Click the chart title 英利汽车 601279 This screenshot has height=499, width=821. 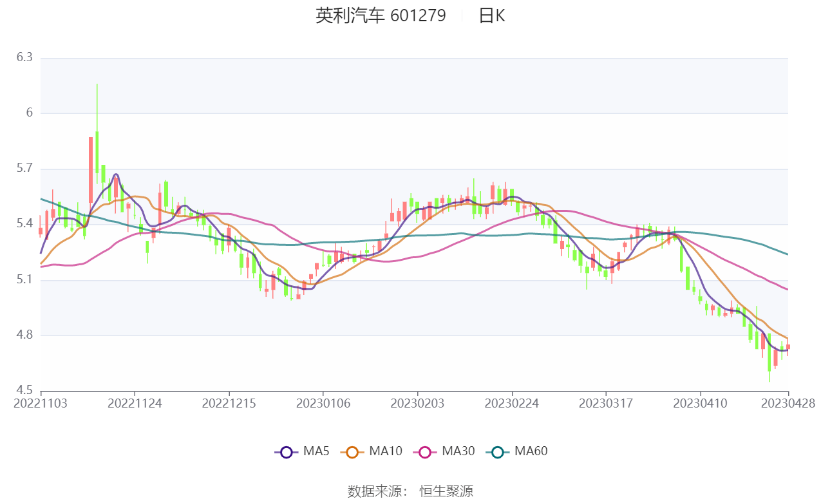coord(381,16)
